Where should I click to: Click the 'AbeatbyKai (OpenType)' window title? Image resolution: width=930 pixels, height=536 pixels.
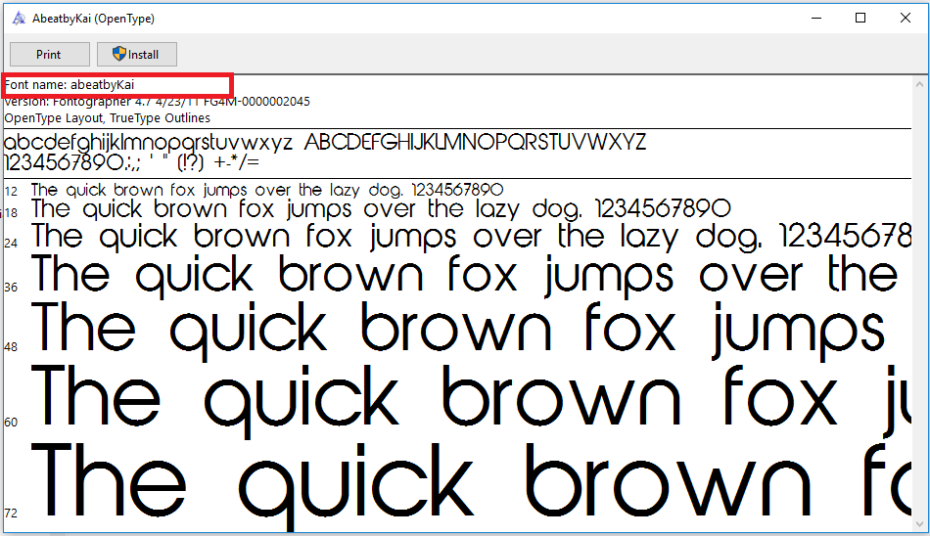coord(93,19)
